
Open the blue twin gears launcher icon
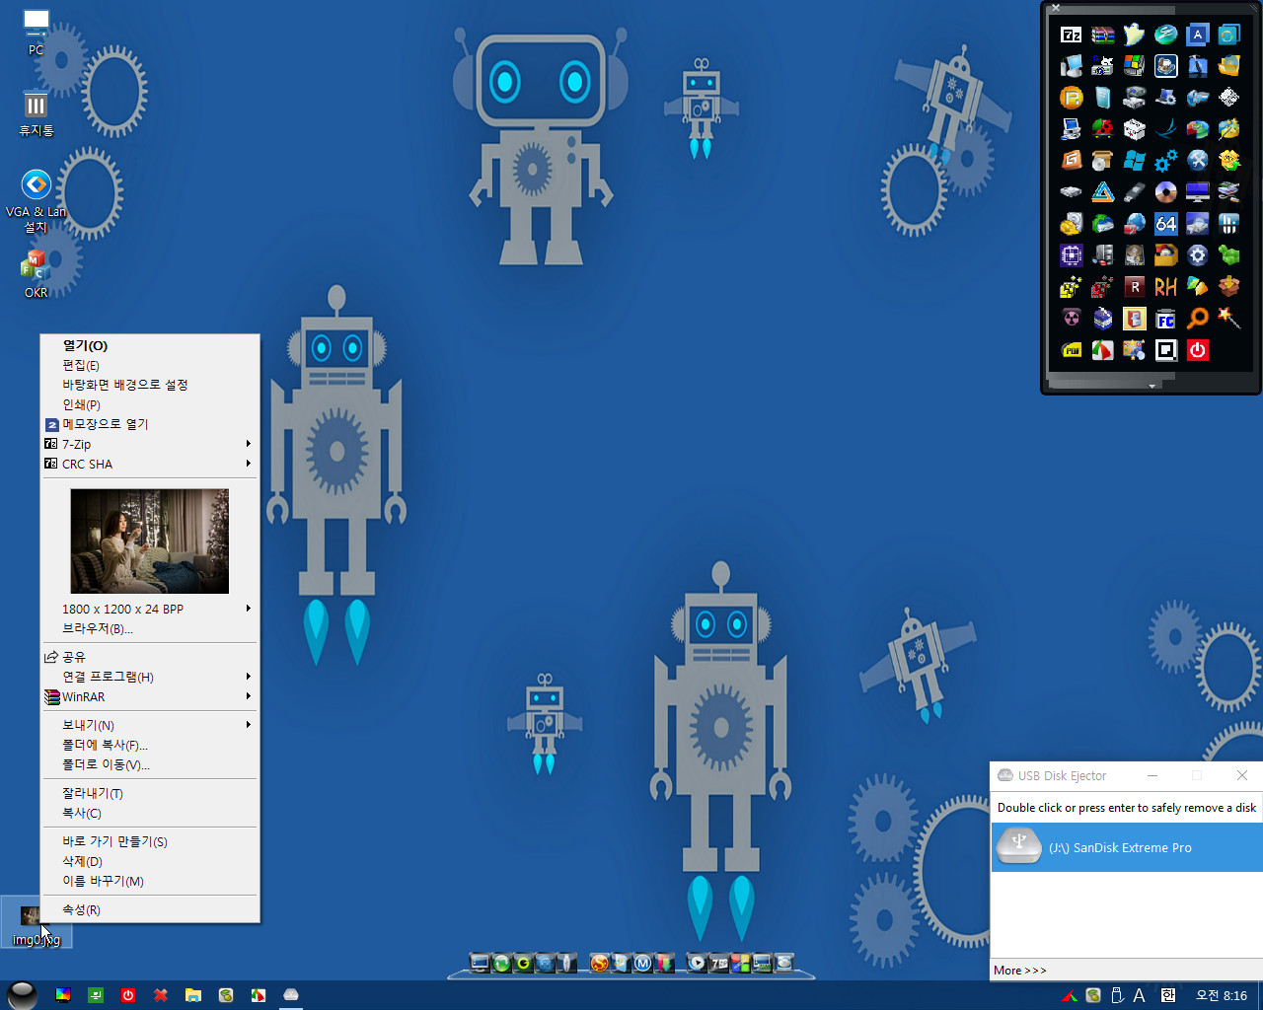coord(1166,161)
